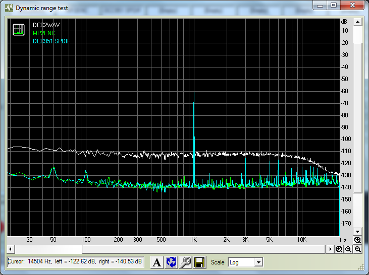This screenshot has width=369, height=275.
Task: Select the cyan DCC951 SPDIF legend entry
Action: tap(51, 41)
